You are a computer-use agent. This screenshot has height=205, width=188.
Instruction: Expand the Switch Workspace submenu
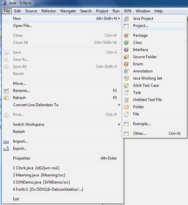point(119,124)
